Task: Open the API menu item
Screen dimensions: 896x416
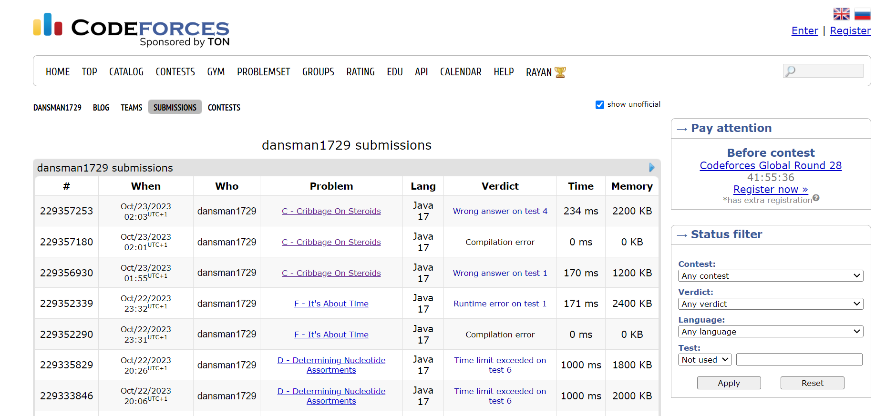Action: (x=422, y=72)
